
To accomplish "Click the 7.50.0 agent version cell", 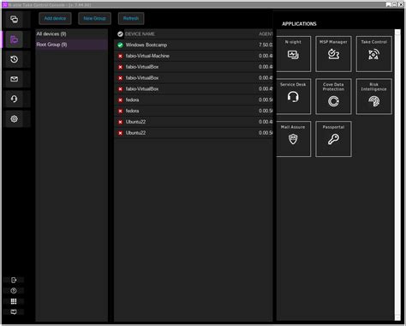I will pyautogui.click(x=266, y=45).
